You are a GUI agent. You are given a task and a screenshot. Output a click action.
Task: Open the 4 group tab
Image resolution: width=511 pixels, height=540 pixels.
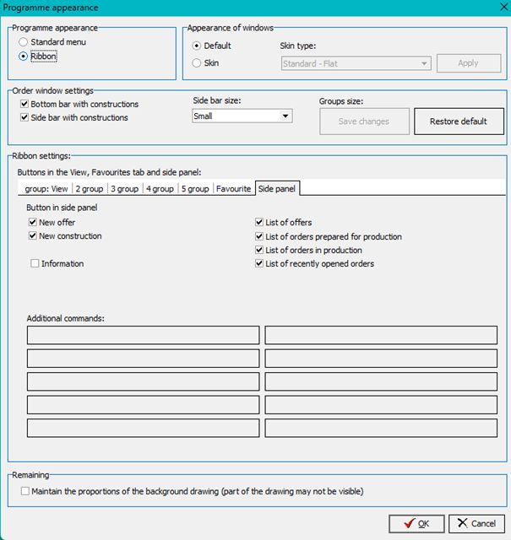click(159, 189)
